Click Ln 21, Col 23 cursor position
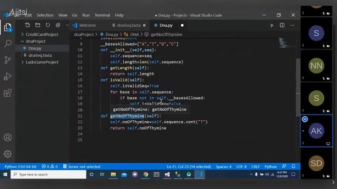This screenshot has width=337, height=189. pyautogui.click(x=189, y=166)
